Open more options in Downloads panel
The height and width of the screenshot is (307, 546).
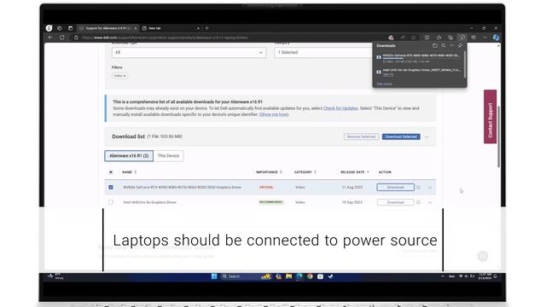click(x=451, y=45)
